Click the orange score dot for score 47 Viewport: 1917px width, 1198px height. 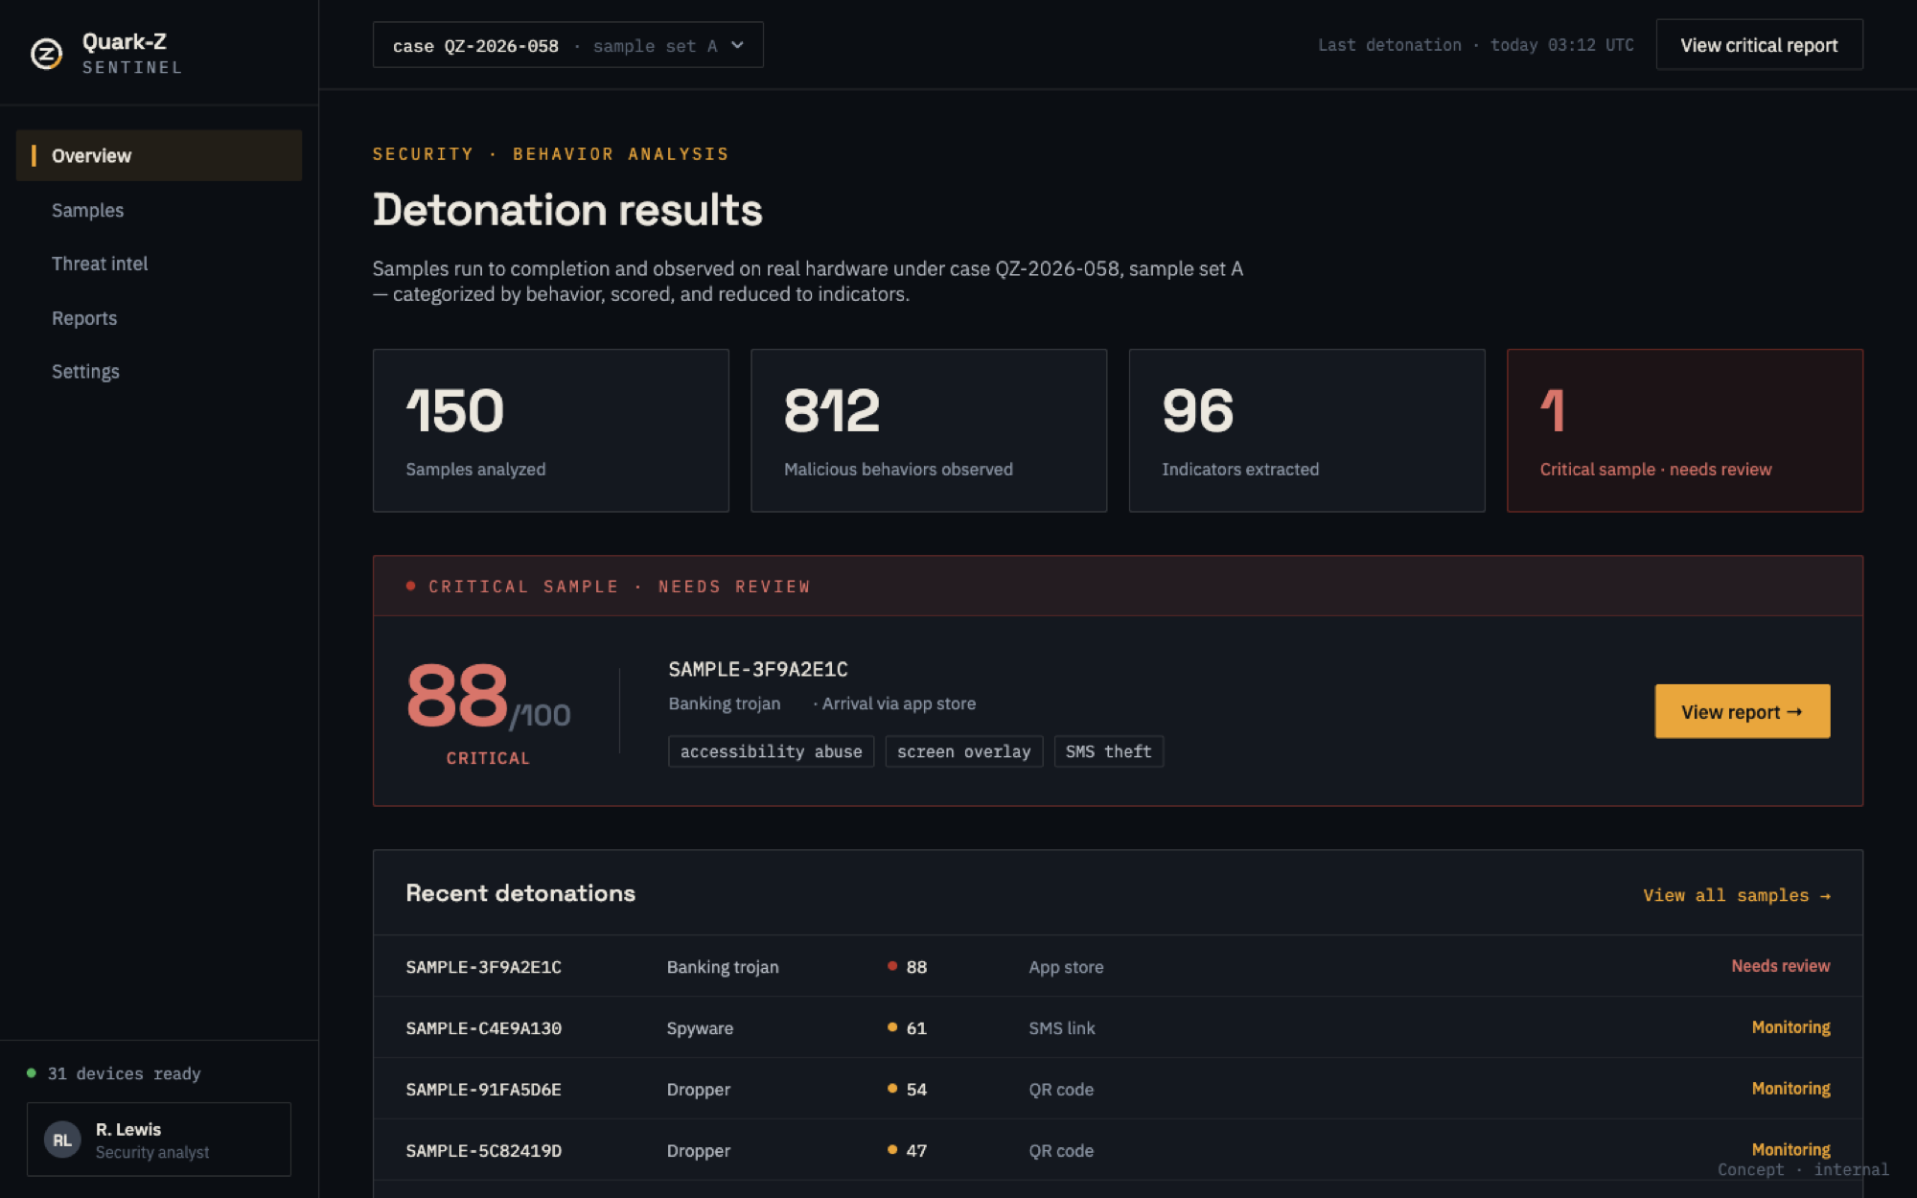pyautogui.click(x=892, y=1150)
